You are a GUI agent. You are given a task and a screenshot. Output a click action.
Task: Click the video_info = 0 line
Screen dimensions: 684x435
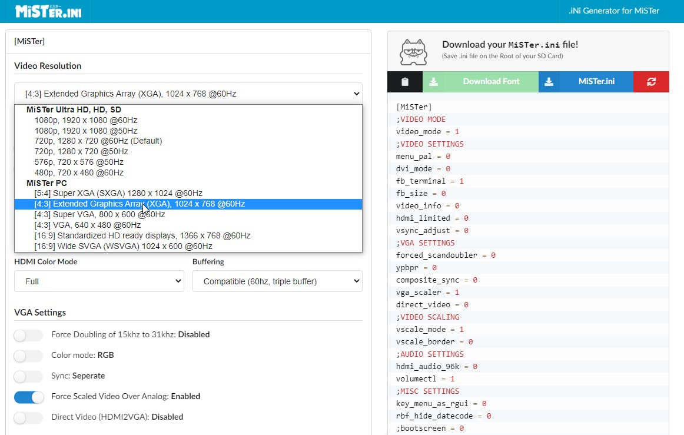pyautogui.click(x=528, y=206)
